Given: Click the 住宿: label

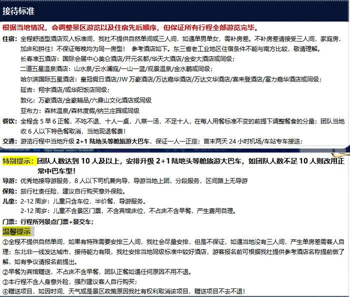Looking at the screenshot, I should point(10,39).
